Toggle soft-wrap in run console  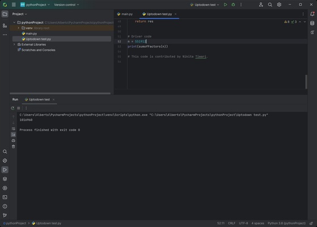[x=14, y=129]
